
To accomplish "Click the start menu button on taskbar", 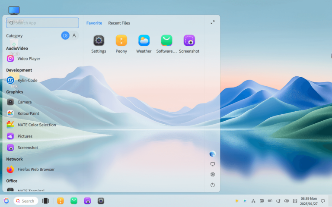I will click(6, 201).
